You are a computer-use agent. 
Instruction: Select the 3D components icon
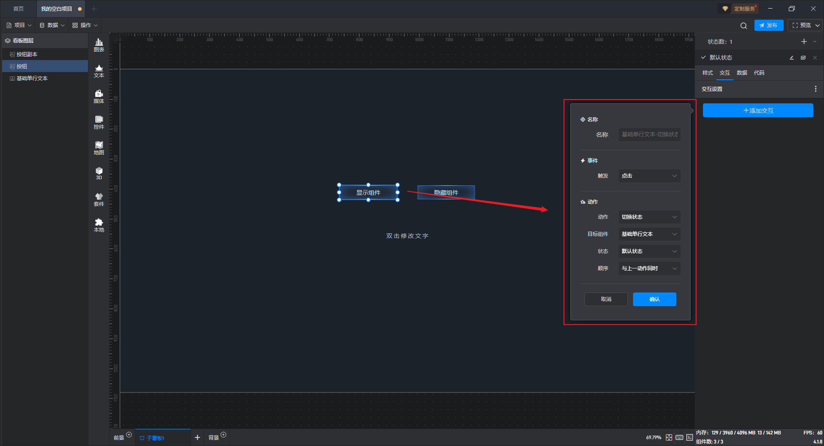click(99, 173)
